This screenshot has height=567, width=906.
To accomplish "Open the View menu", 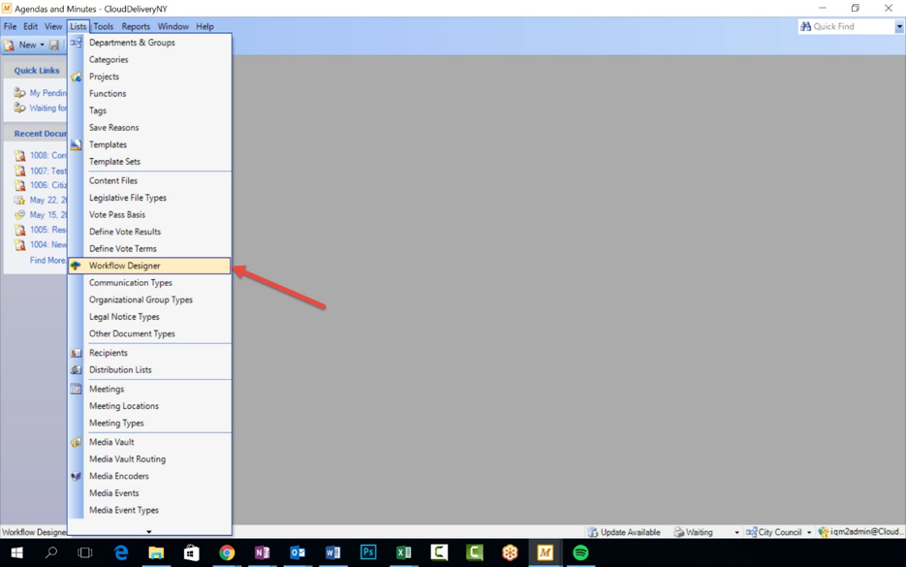I will 53,26.
